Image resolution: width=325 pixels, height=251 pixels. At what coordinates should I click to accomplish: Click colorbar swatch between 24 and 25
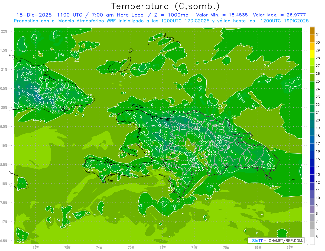312,85
